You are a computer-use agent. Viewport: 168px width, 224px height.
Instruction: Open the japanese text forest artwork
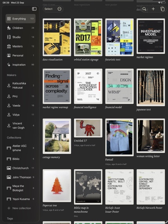[x=151, y=88]
